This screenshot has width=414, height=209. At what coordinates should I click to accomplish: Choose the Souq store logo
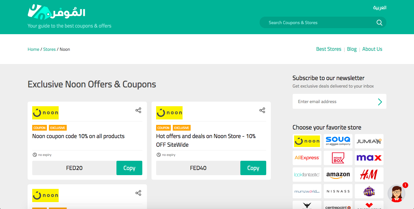(338, 141)
